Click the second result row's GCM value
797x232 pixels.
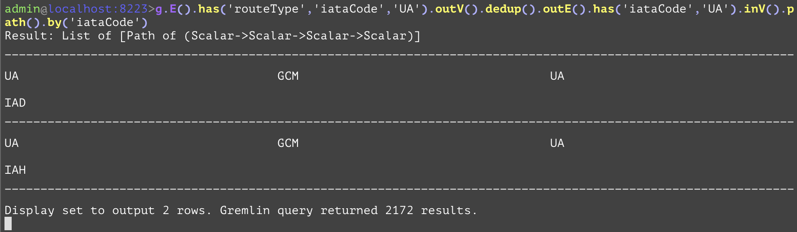click(x=288, y=143)
